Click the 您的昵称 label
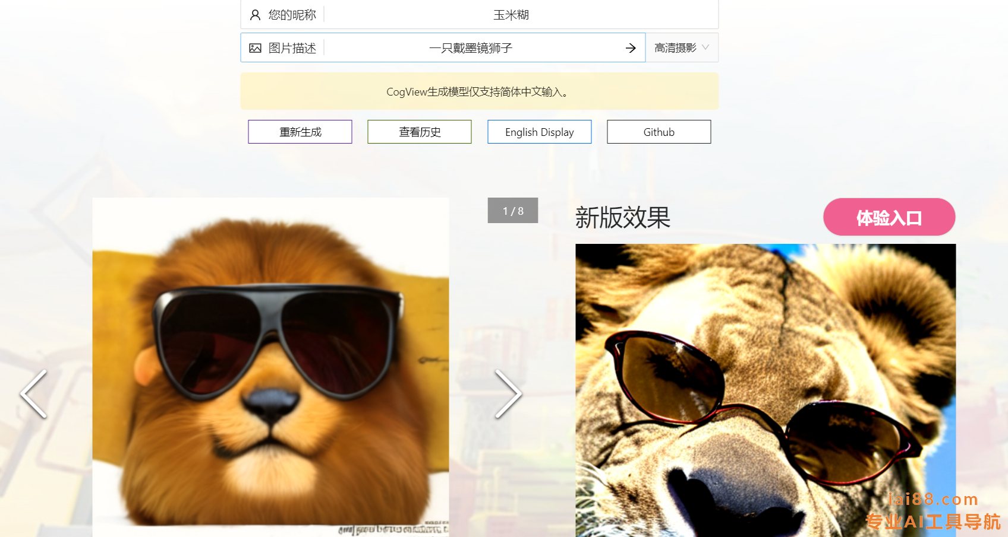Image resolution: width=1008 pixels, height=537 pixels. pyautogui.click(x=292, y=15)
